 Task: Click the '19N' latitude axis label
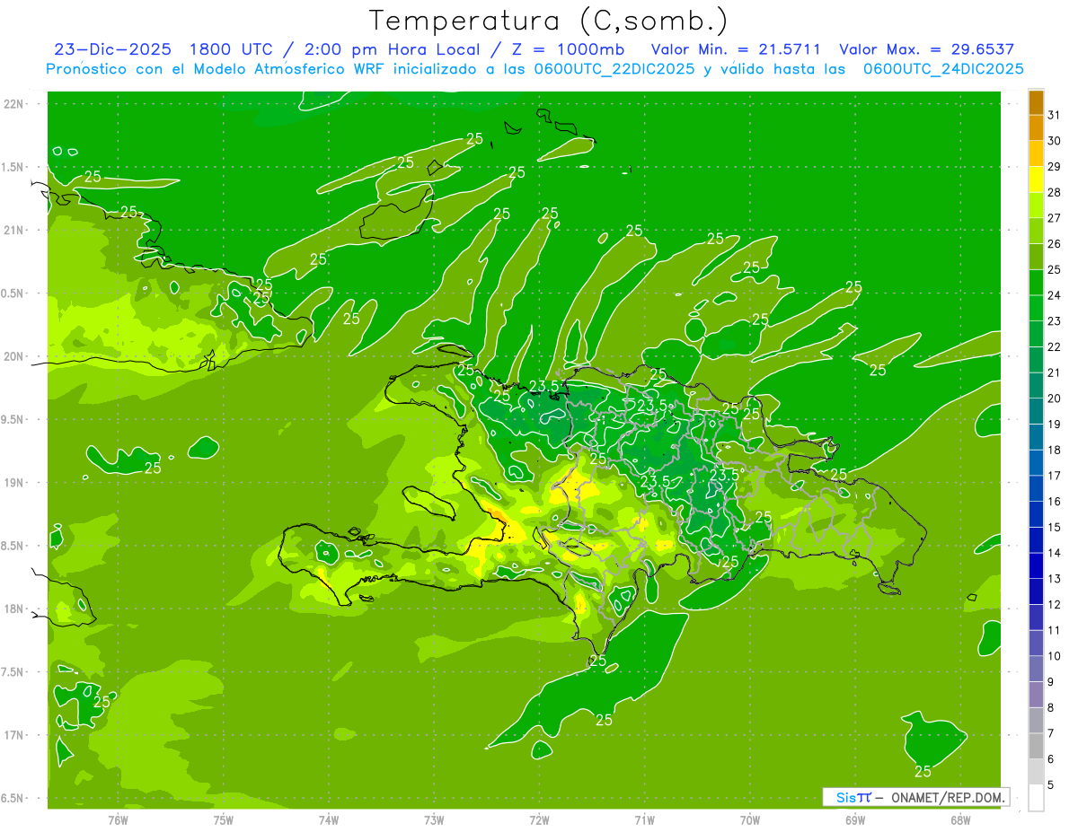13,482
